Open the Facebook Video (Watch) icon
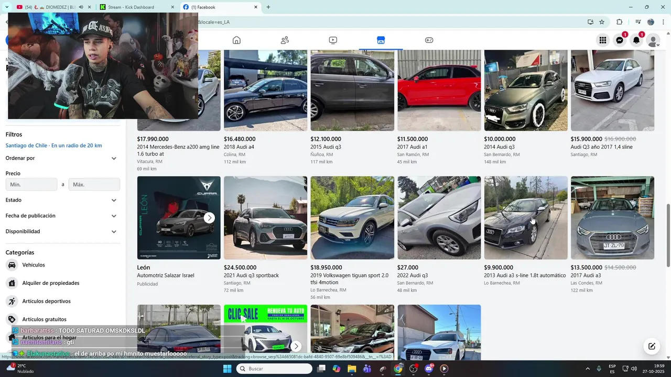 333,40
